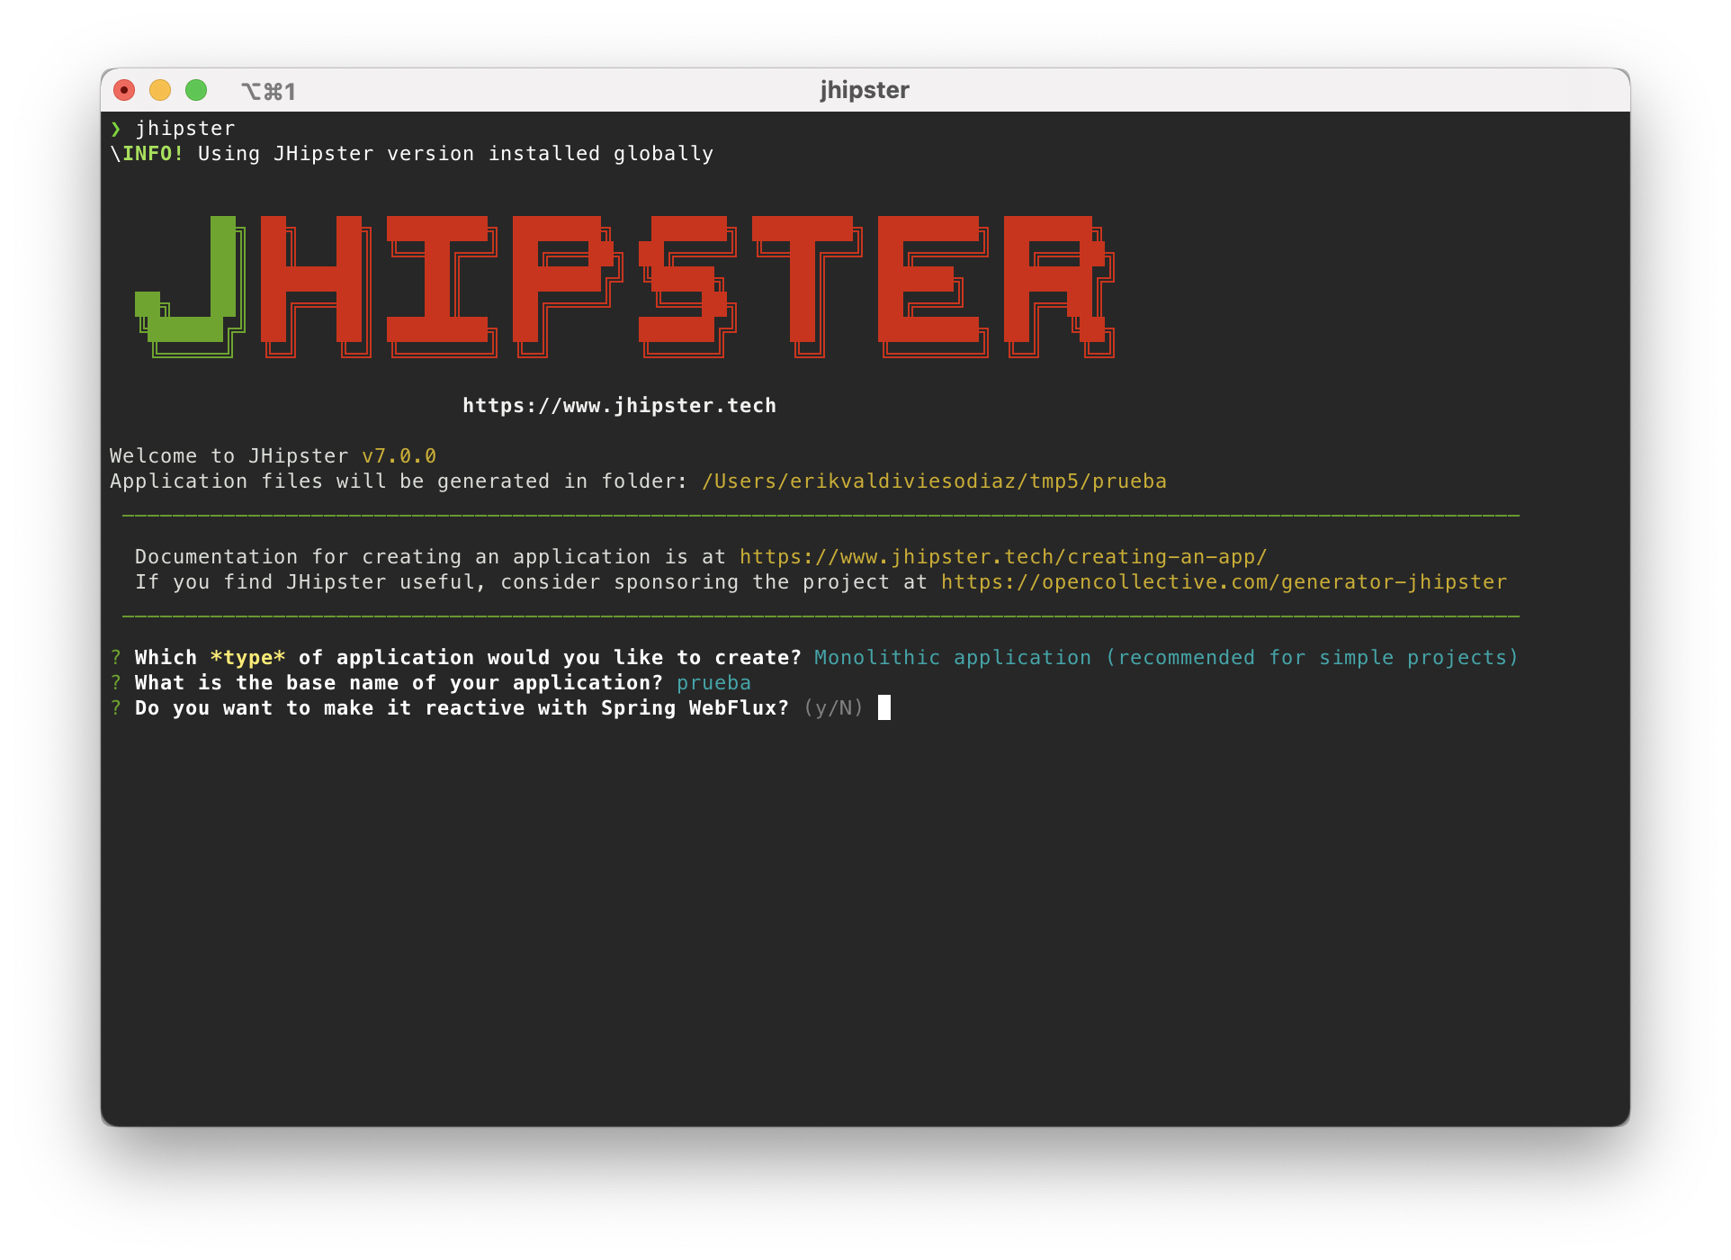Screen dimensions: 1731x1260
Task: Click the terminal cursor after the WebFlux question
Action: tap(884, 707)
